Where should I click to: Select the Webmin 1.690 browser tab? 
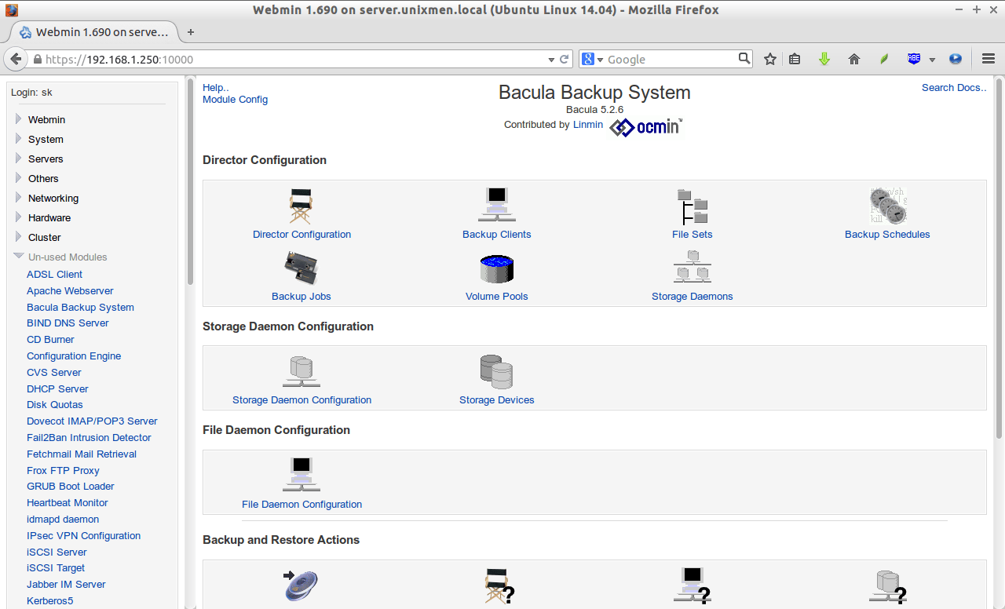pos(94,32)
